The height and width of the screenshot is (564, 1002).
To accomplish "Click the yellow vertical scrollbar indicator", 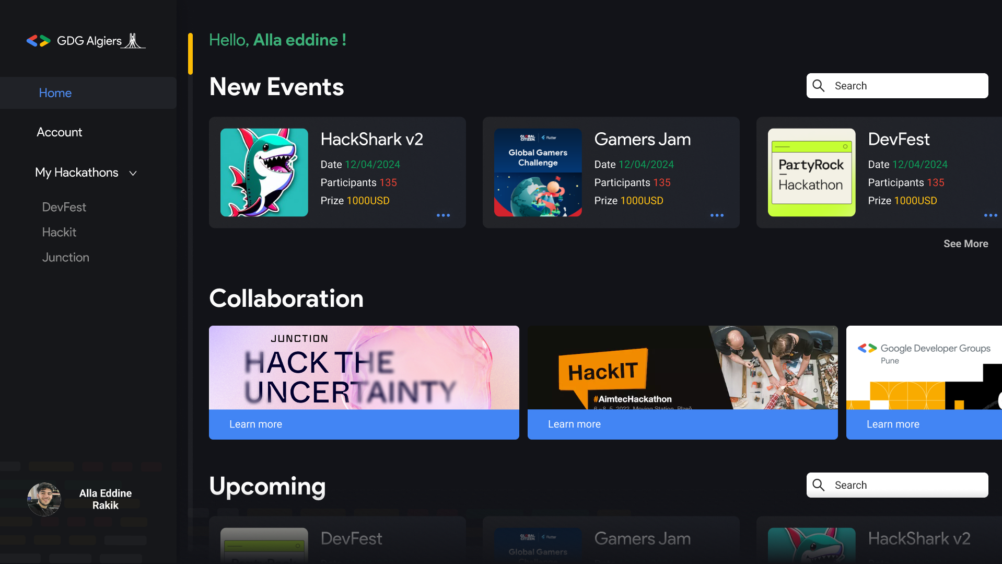I will tap(190, 54).
